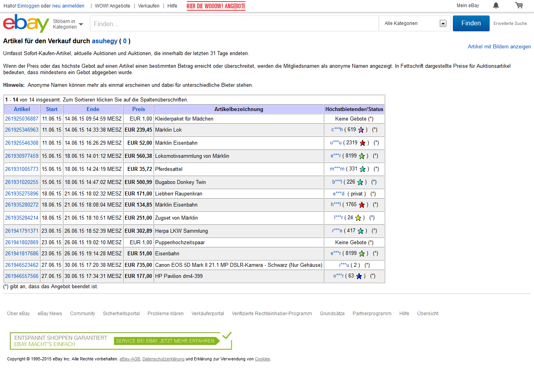Click Einloggen link
Image resolution: width=534 pixels, height=381 pixels.
[29, 6]
